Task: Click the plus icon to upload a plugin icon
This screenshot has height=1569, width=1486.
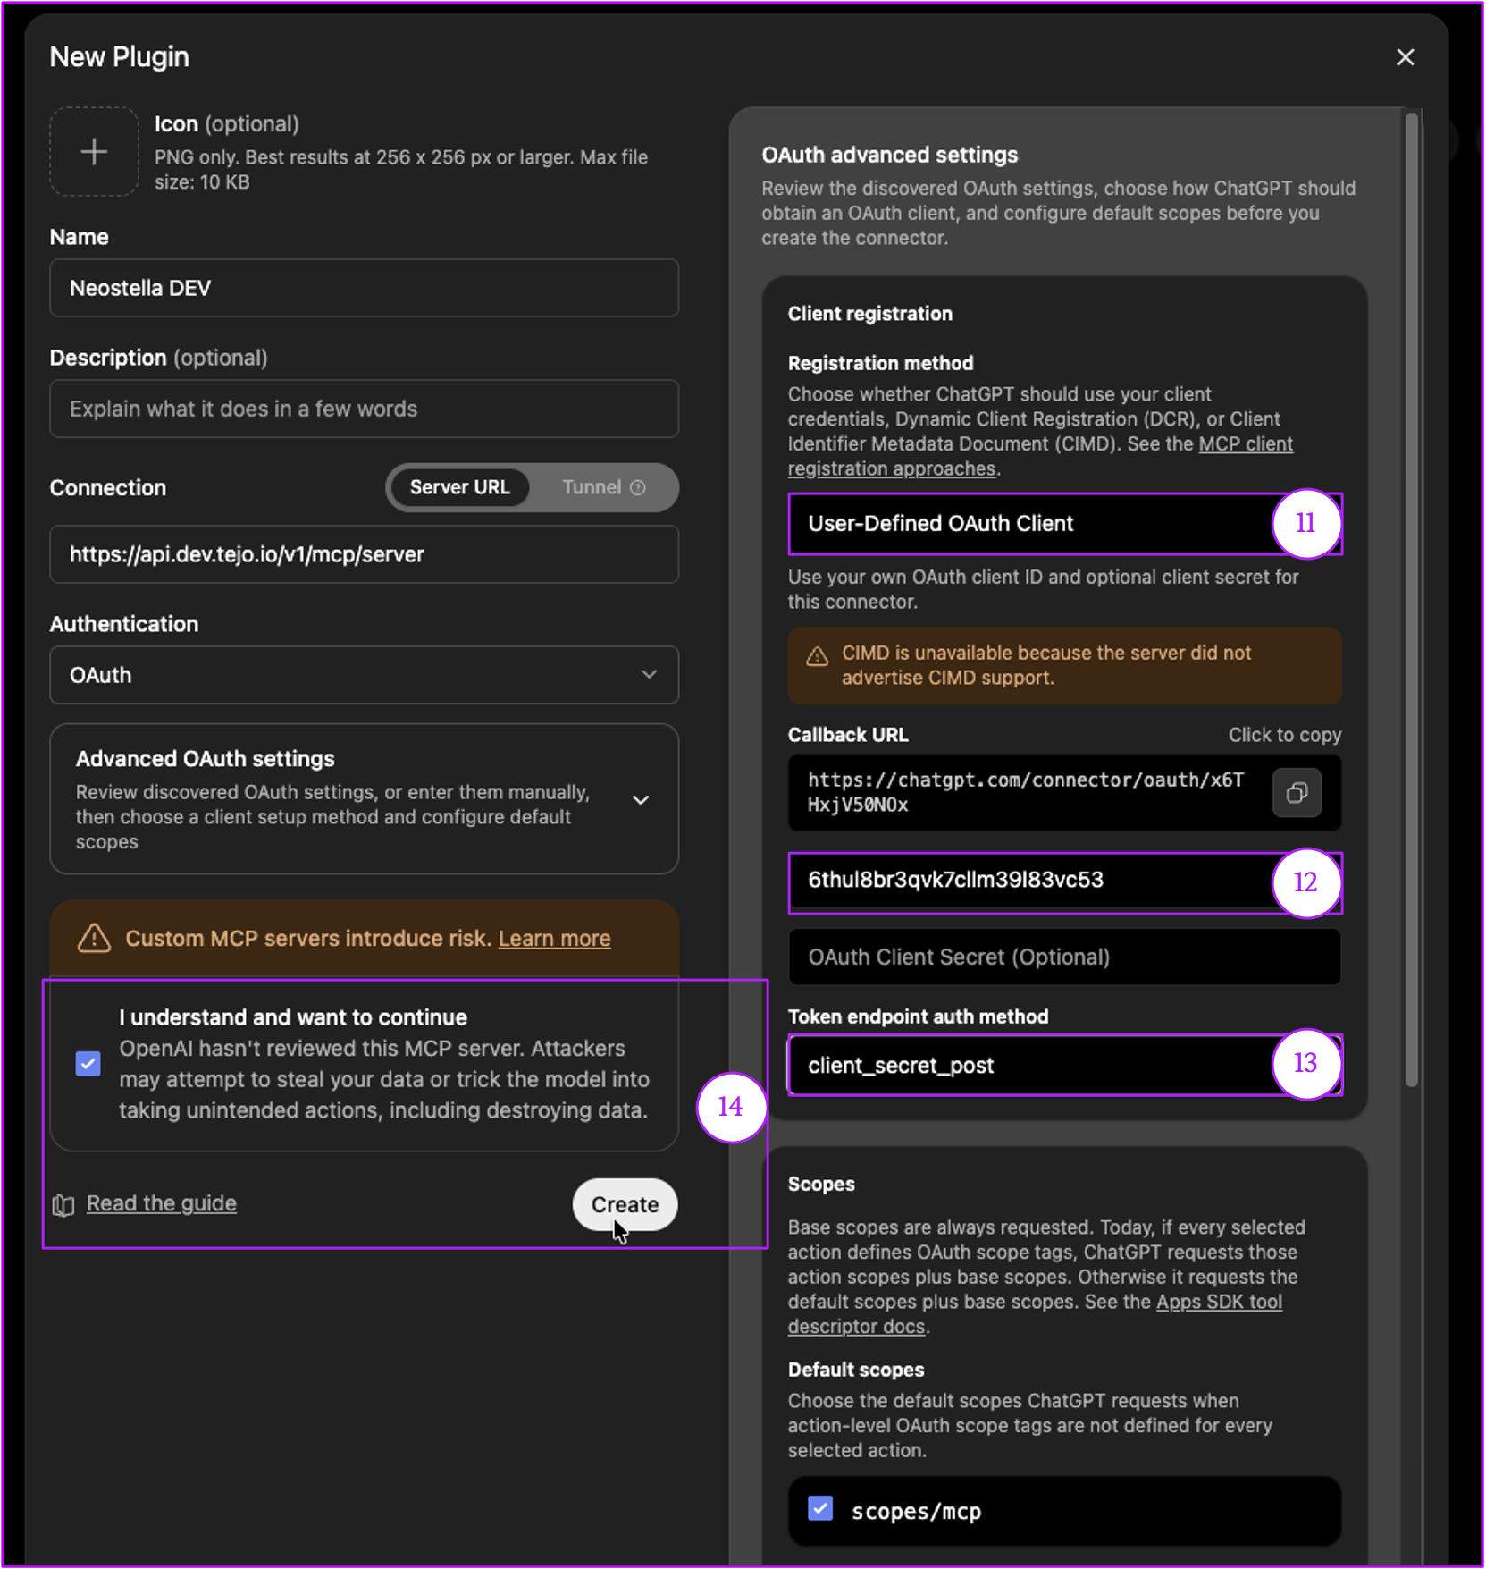Action: pos(94,151)
